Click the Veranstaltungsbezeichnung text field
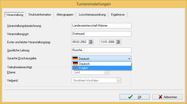187x104 pixels. [x=101, y=26]
